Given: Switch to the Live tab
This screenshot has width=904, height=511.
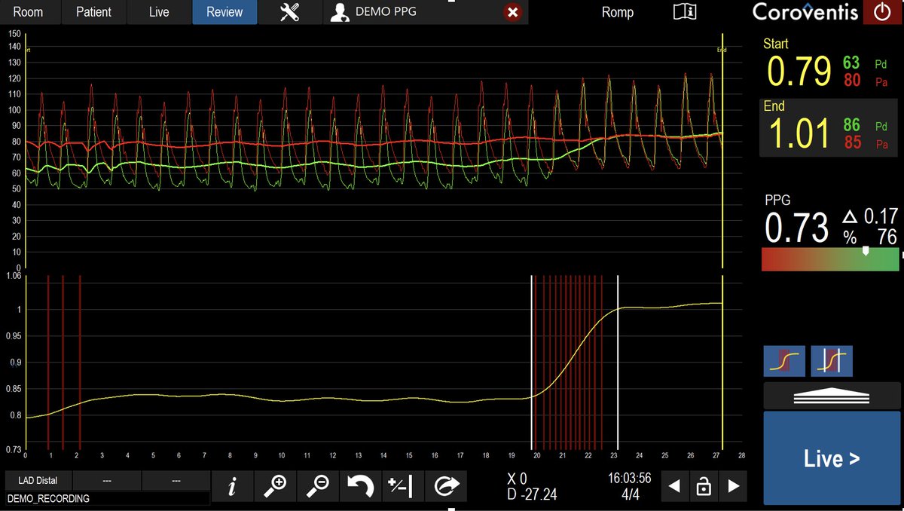Looking at the screenshot, I should tap(159, 12).
